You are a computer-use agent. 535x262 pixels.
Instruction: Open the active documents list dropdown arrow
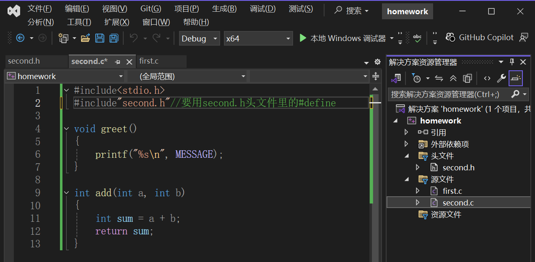pyautogui.click(x=367, y=62)
